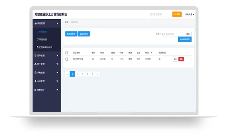
Task: Click the blue 添加菜品信息 button
Action: (x=185, y=39)
